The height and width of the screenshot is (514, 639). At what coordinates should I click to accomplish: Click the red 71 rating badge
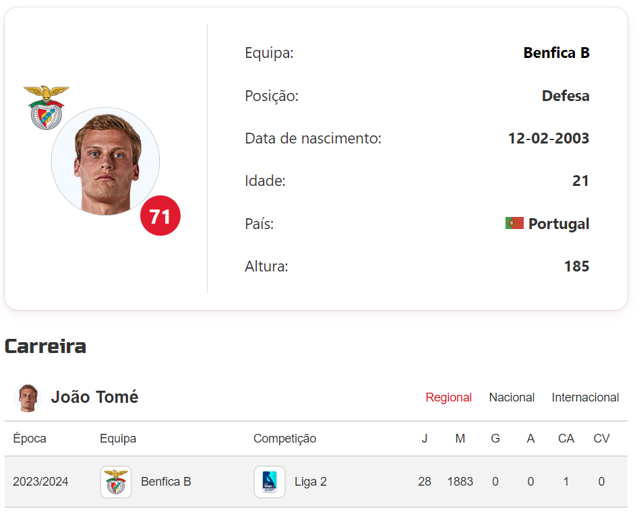pyautogui.click(x=160, y=216)
